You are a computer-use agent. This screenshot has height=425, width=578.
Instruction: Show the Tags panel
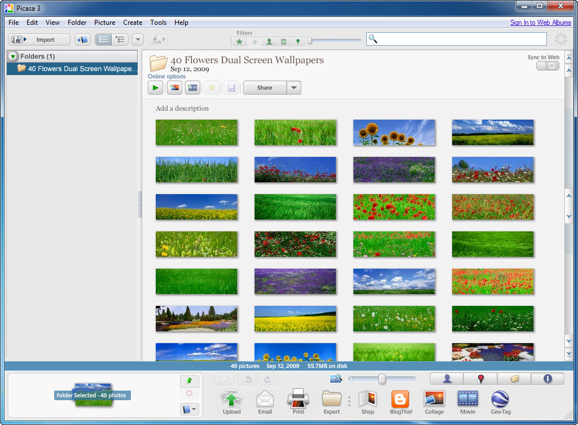tap(514, 379)
